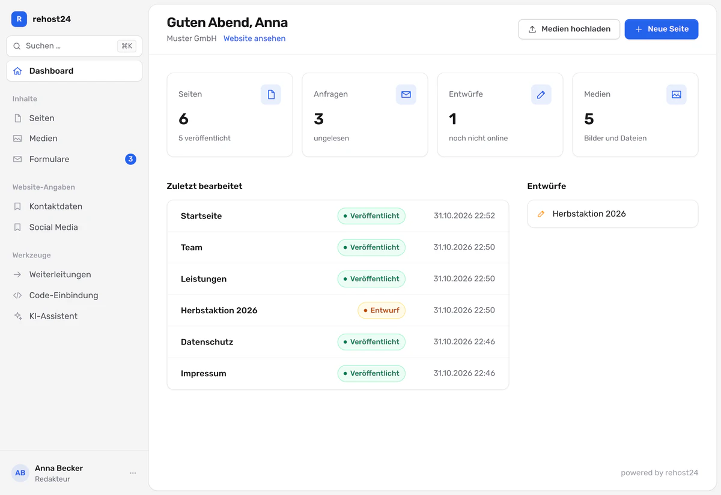Open Herbstaktion 2026 in Zuletzt bearbeitet list
The width and height of the screenshot is (721, 495).
pos(338,310)
